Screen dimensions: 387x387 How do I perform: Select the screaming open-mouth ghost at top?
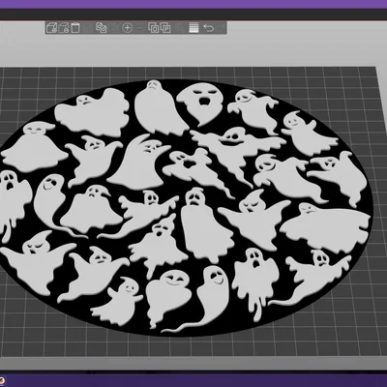[200, 104]
